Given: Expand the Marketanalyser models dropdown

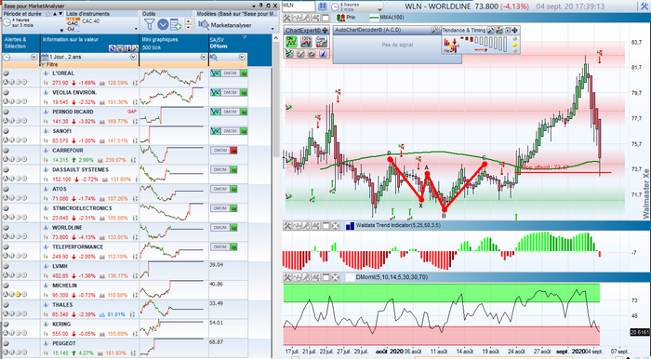Looking at the screenshot, I should coord(272,29).
